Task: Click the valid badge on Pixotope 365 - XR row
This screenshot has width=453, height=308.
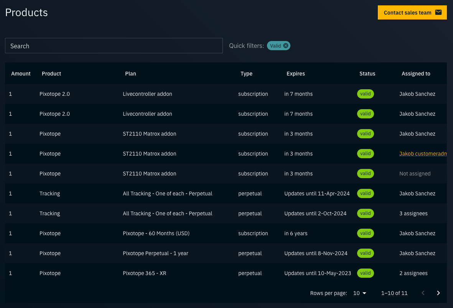Action: [365, 273]
